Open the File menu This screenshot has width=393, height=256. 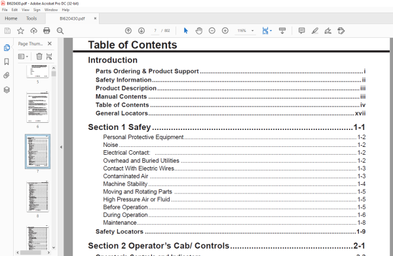pos(5,10)
